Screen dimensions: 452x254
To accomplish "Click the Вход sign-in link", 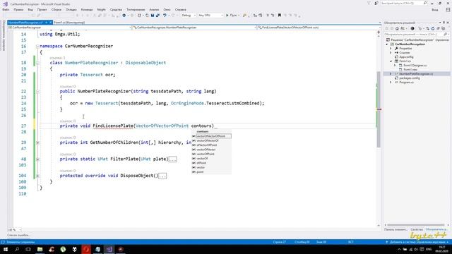I will (435, 10).
